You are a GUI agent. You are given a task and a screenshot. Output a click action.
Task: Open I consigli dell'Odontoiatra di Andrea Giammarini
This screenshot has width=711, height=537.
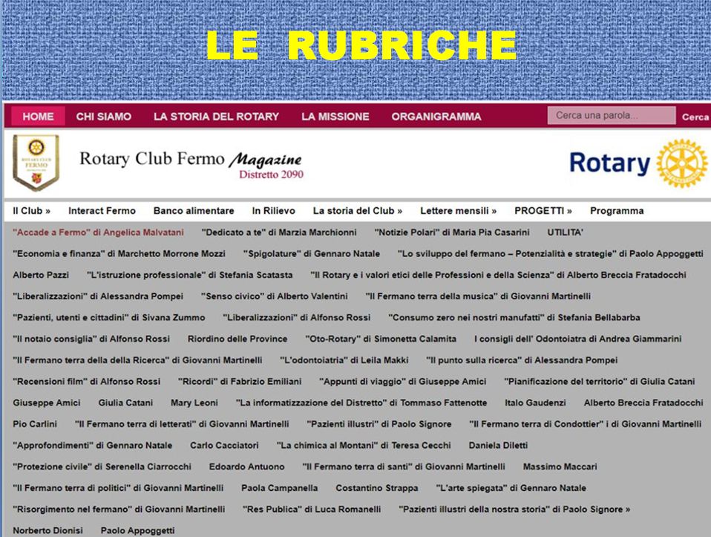pos(577,339)
